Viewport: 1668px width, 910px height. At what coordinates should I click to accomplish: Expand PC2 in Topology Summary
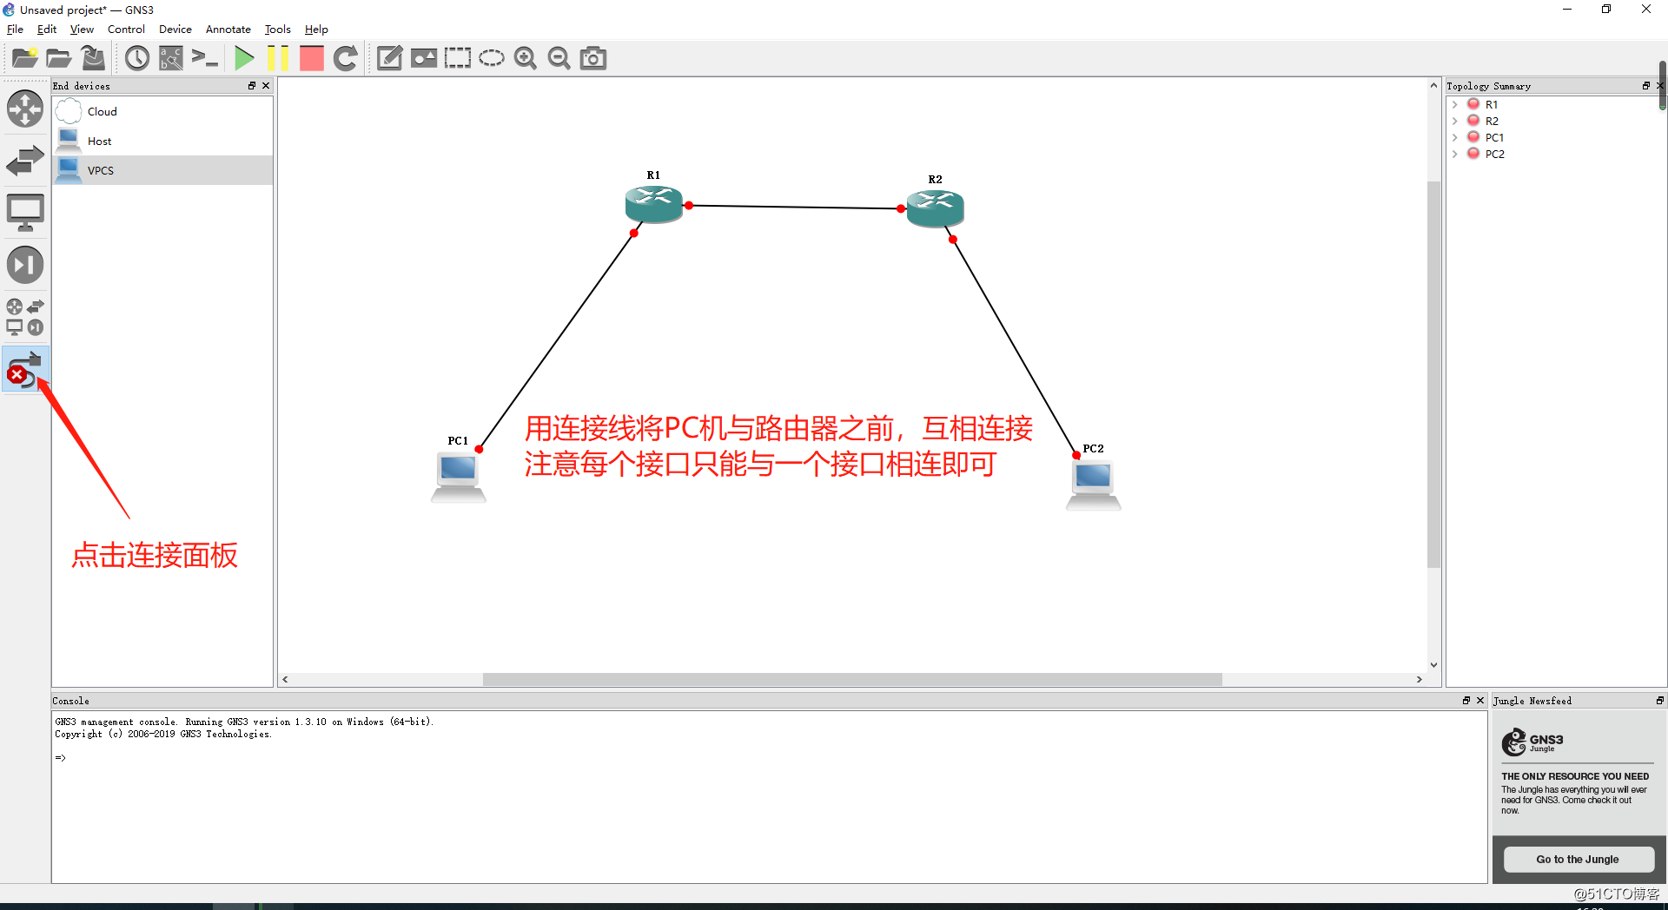[x=1455, y=154]
